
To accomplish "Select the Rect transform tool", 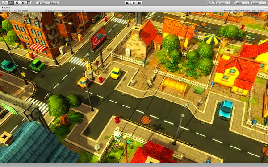I will 29,3.
